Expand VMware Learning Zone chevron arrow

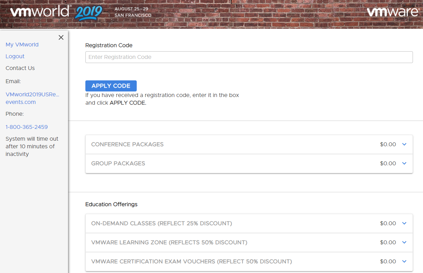pos(404,243)
